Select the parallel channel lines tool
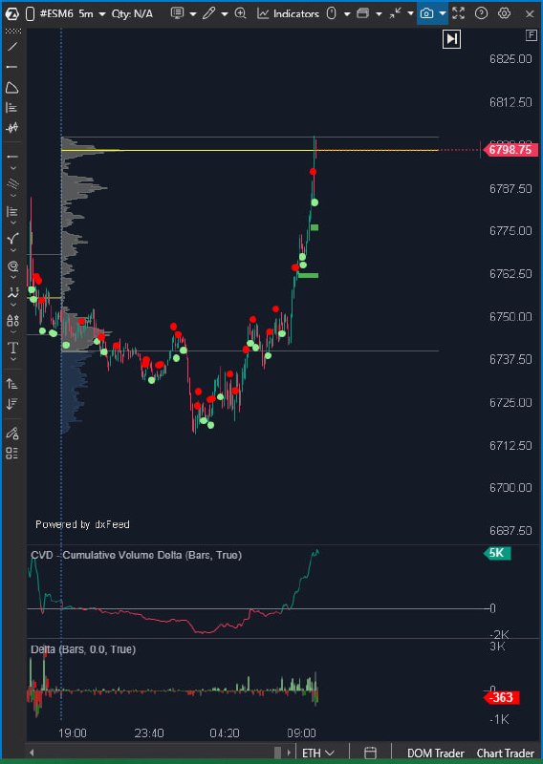This screenshot has height=764, width=543. click(x=12, y=183)
